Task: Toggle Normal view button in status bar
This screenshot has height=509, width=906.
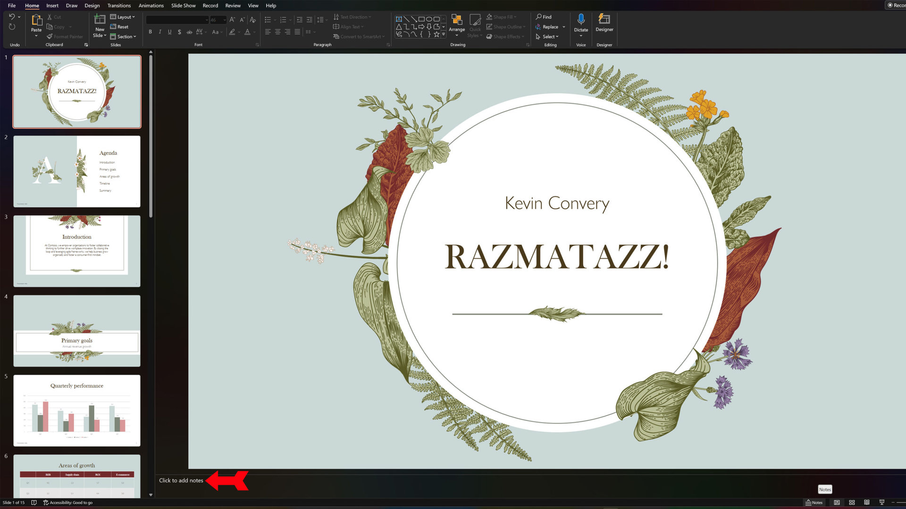Action: pyautogui.click(x=837, y=502)
